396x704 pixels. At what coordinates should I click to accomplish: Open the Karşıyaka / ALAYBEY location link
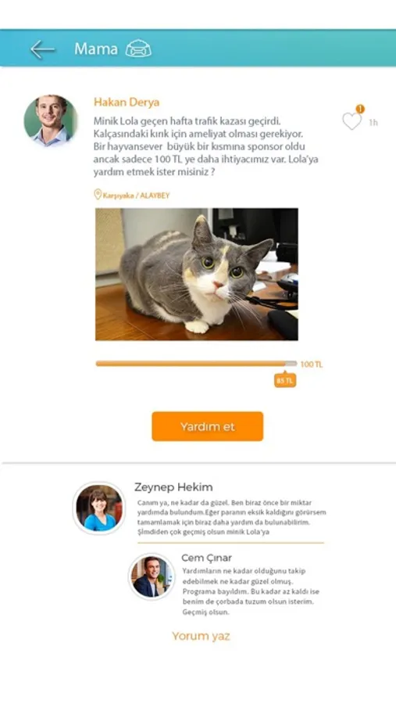click(137, 196)
